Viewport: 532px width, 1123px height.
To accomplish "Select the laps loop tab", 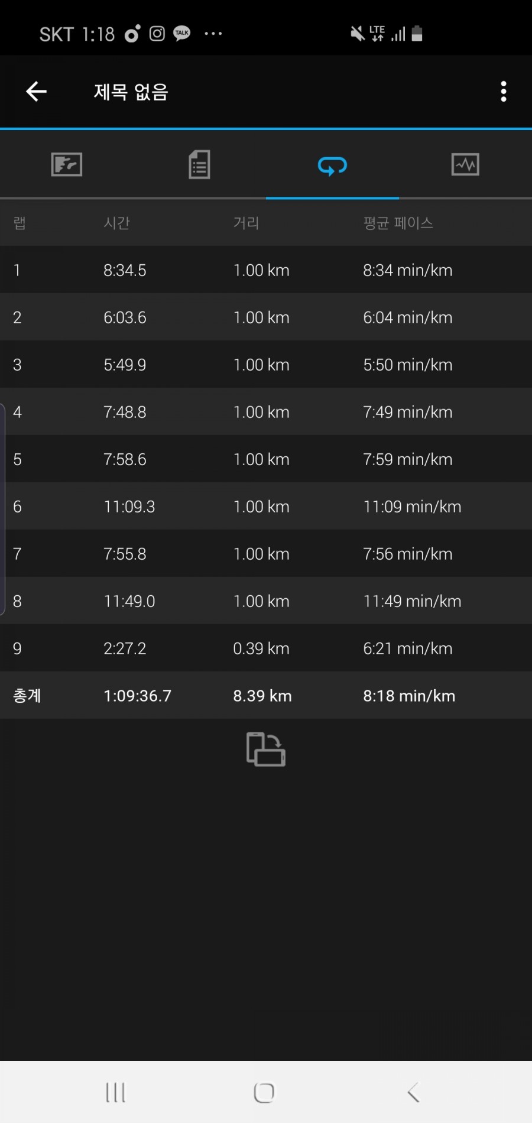I will pos(332,166).
